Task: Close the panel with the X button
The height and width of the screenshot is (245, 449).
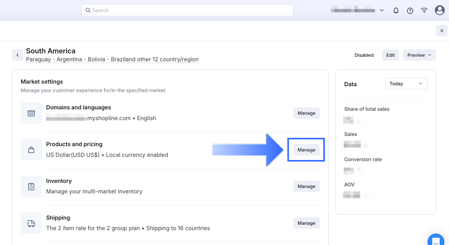Action: 442,31
